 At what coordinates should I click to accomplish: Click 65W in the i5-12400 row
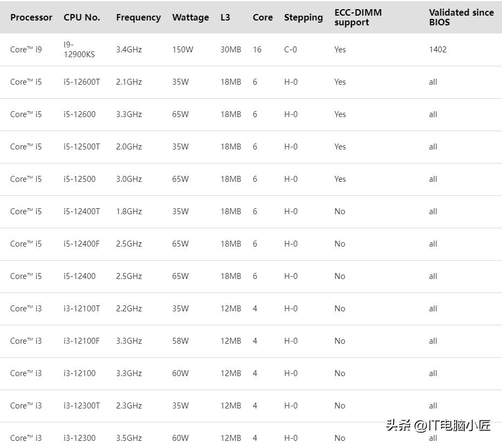coord(180,276)
